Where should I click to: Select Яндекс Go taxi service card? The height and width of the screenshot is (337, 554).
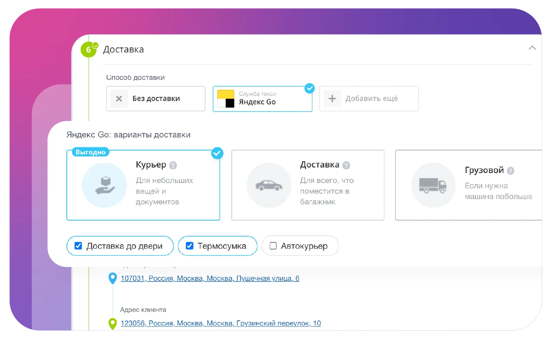click(x=263, y=99)
